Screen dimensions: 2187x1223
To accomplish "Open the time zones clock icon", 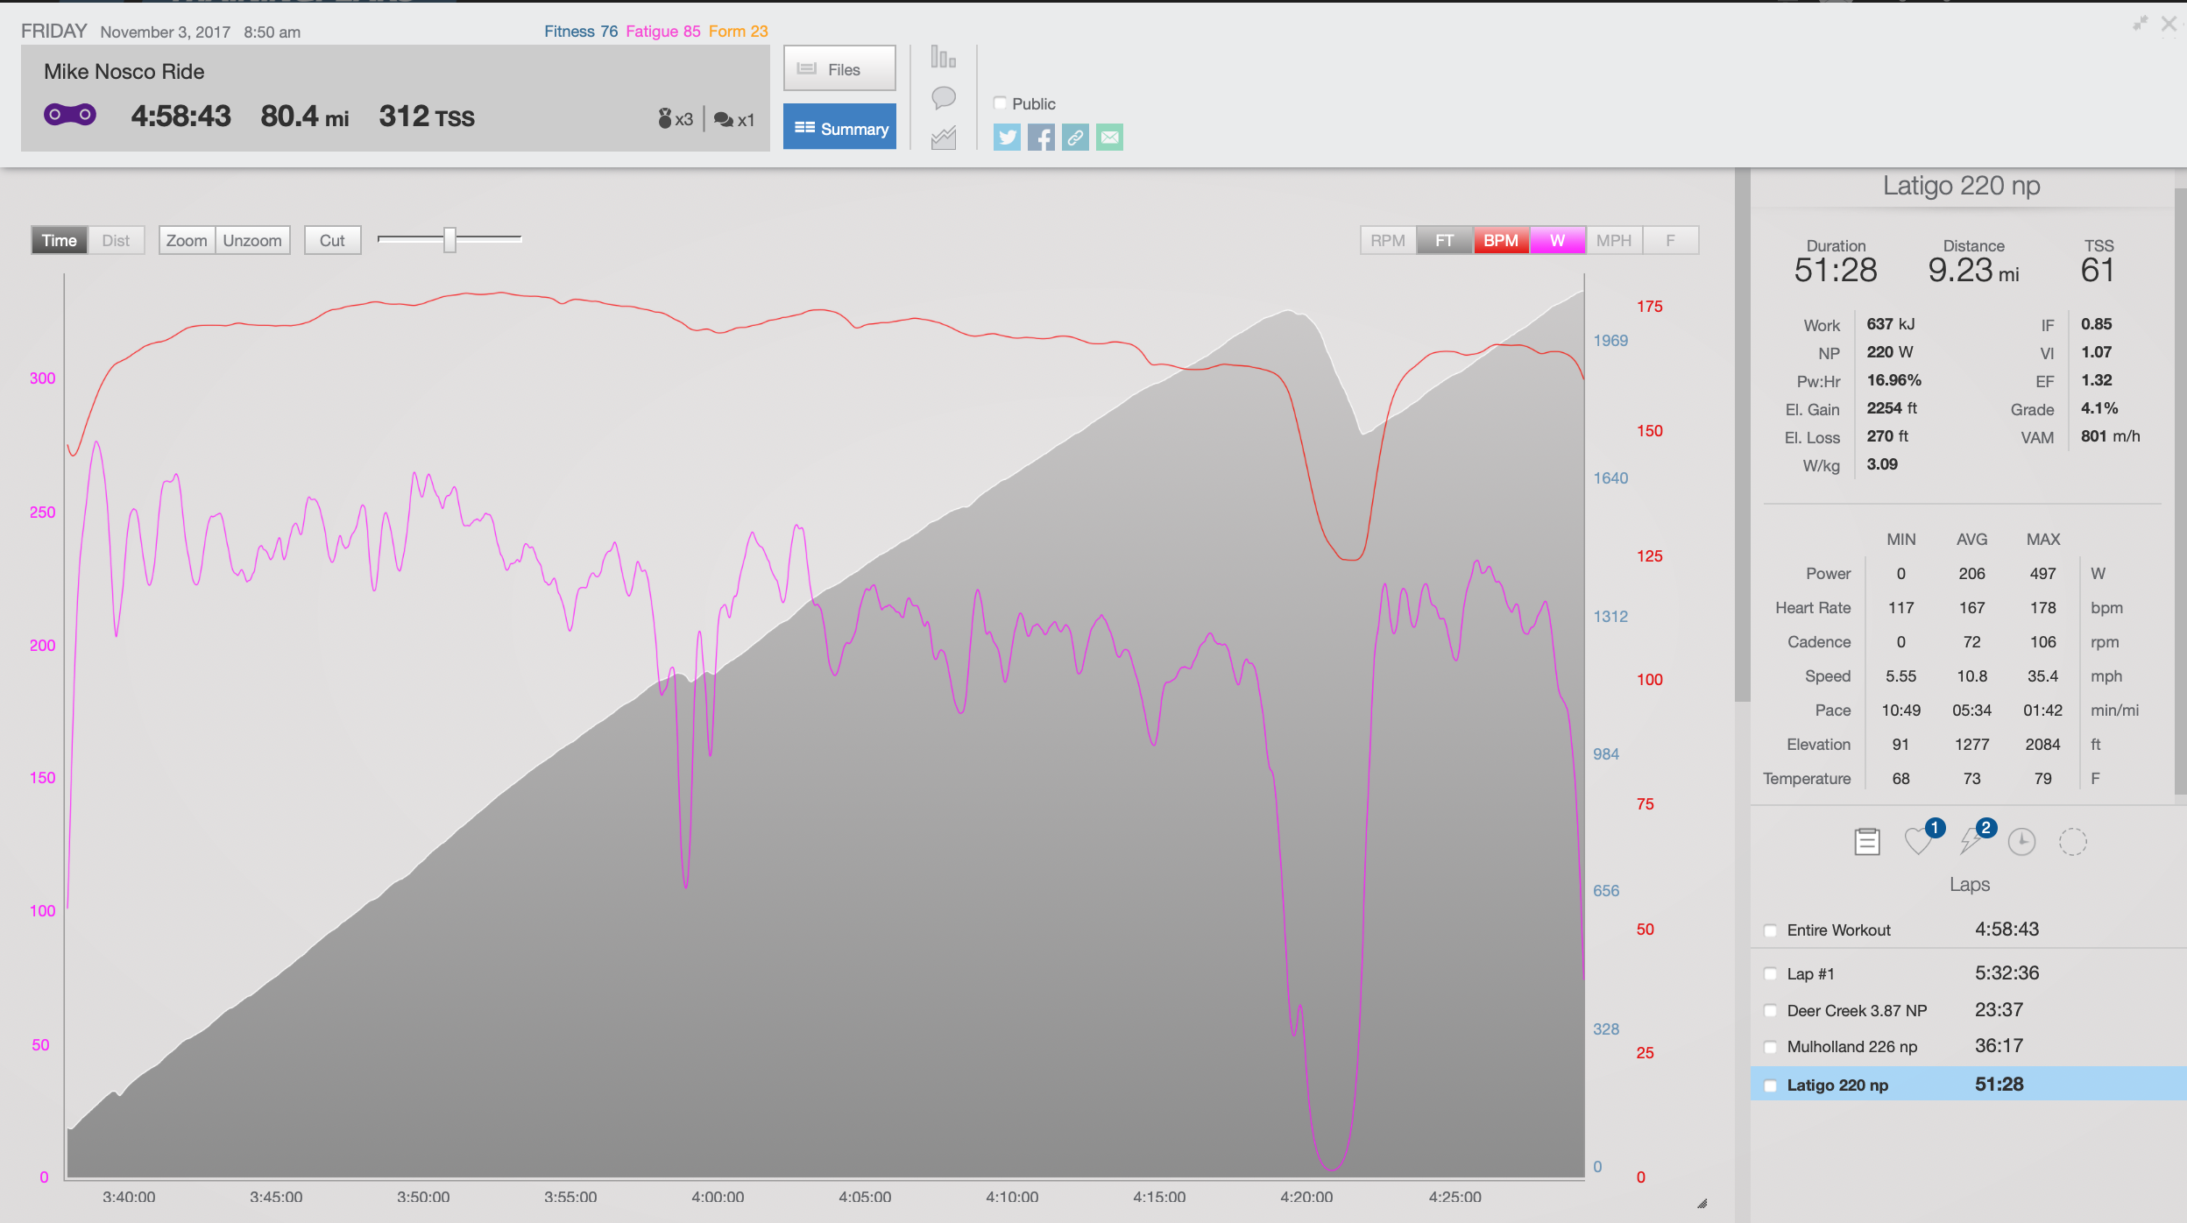I will tap(2021, 842).
